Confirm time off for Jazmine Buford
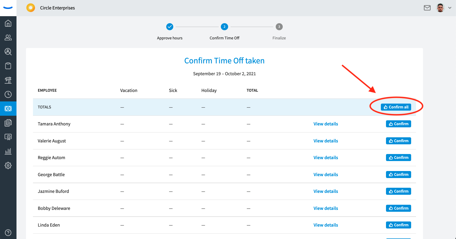The image size is (456, 239). 398,191
